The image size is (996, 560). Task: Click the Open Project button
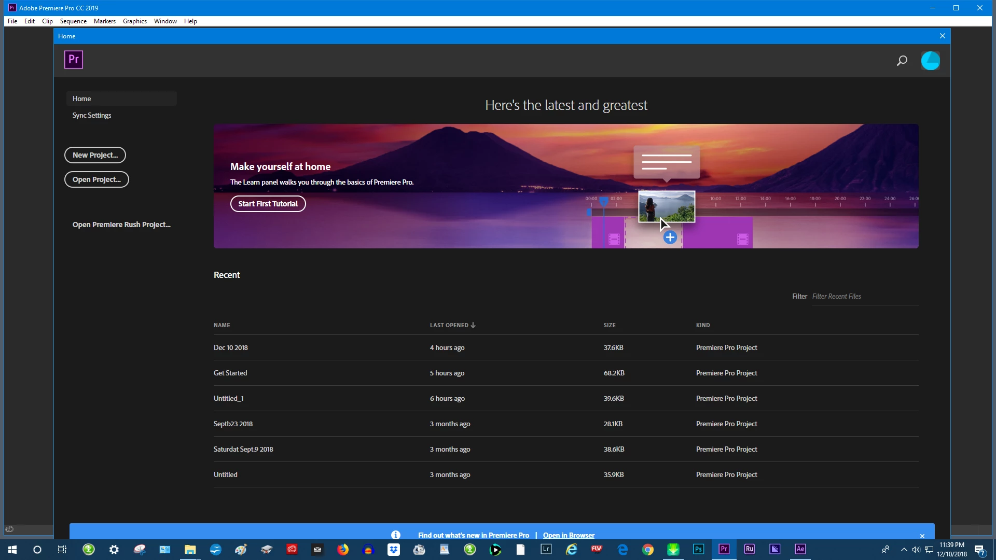(x=96, y=179)
